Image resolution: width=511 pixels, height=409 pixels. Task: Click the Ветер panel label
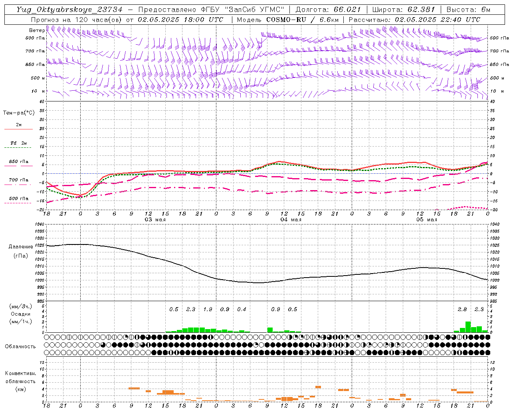pyautogui.click(x=37, y=30)
